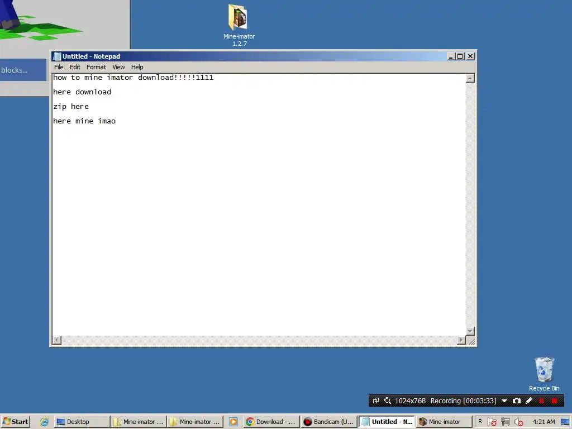This screenshot has width=572, height=429.
Task: Click the Bandicam pencil draw icon
Action: pyautogui.click(x=528, y=401)
